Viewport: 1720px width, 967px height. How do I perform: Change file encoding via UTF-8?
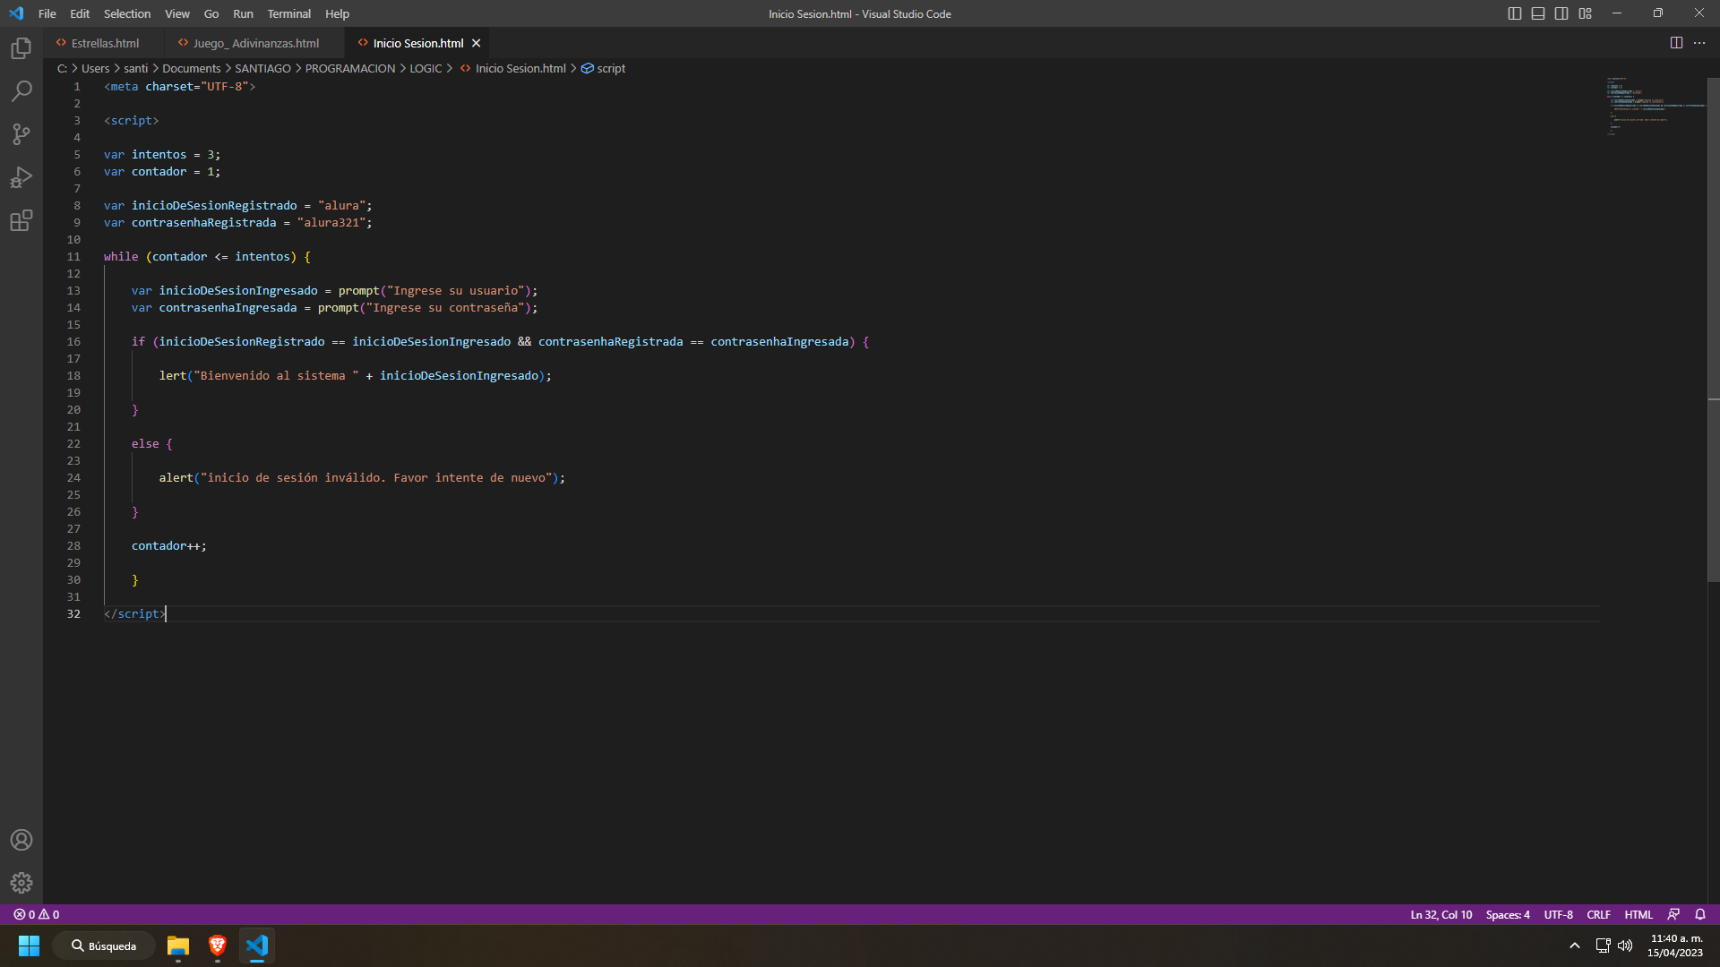pos(1559,914)
